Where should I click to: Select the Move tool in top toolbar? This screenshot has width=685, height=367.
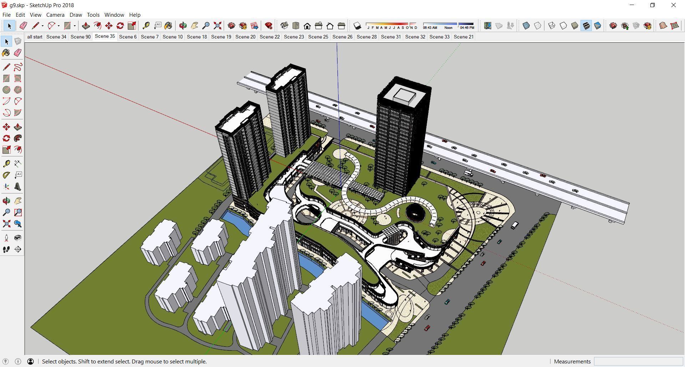pyautogui.click(x=109, y=26)
